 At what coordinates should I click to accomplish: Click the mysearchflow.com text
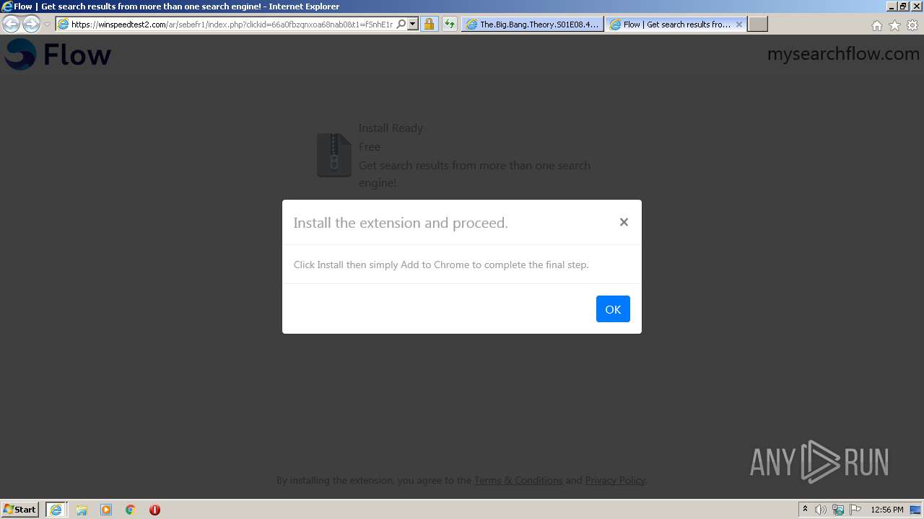click(843, 54)
